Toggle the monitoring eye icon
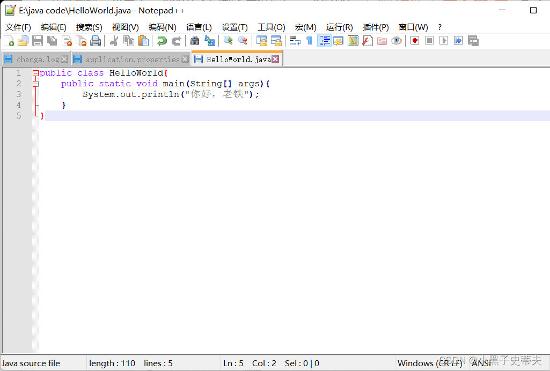Screen dimensions: 550x371 pos(397,41)
